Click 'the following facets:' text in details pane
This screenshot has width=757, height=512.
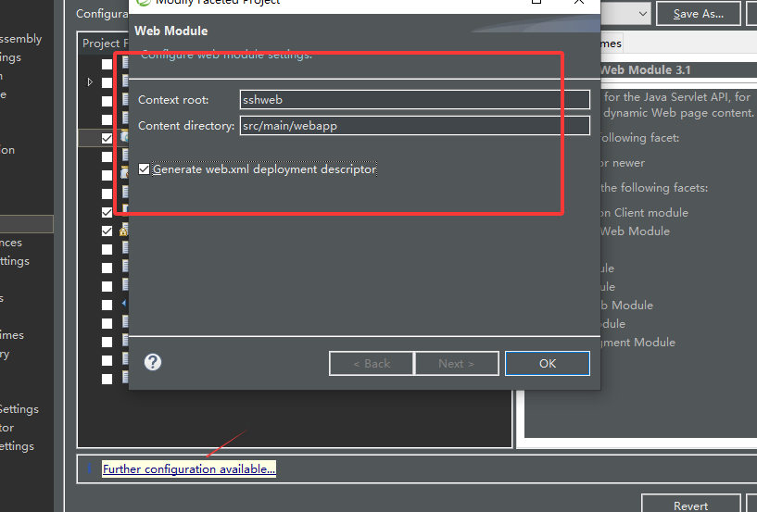[x=654, y=188]
